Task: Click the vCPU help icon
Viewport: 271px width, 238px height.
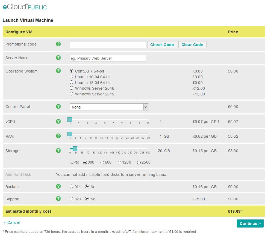Action: tap(58, 121)
